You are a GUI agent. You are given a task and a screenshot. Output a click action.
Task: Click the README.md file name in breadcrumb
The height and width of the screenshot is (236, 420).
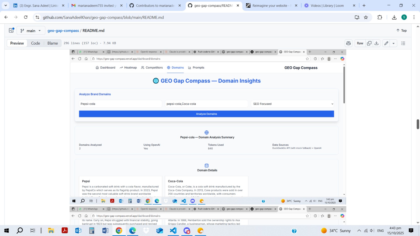[x=93, y=31]
